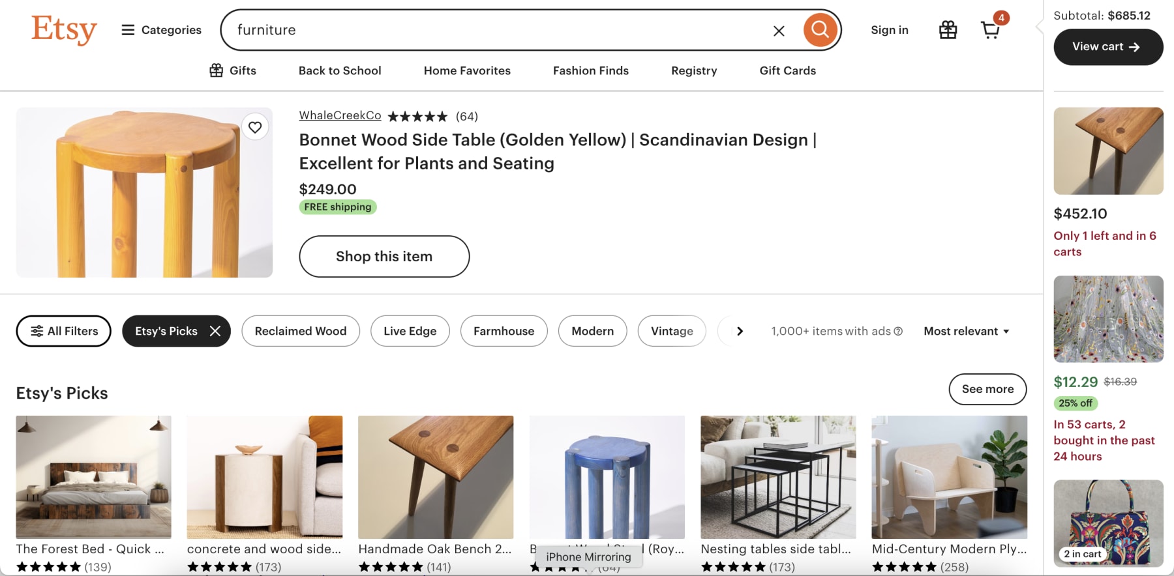Open the shopping cart icon

990,30
